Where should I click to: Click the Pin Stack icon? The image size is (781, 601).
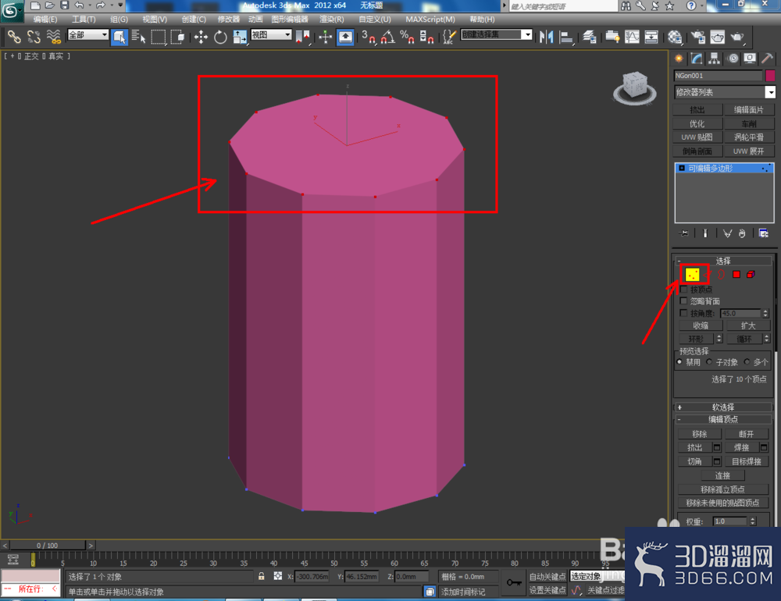tap(684, 233)
